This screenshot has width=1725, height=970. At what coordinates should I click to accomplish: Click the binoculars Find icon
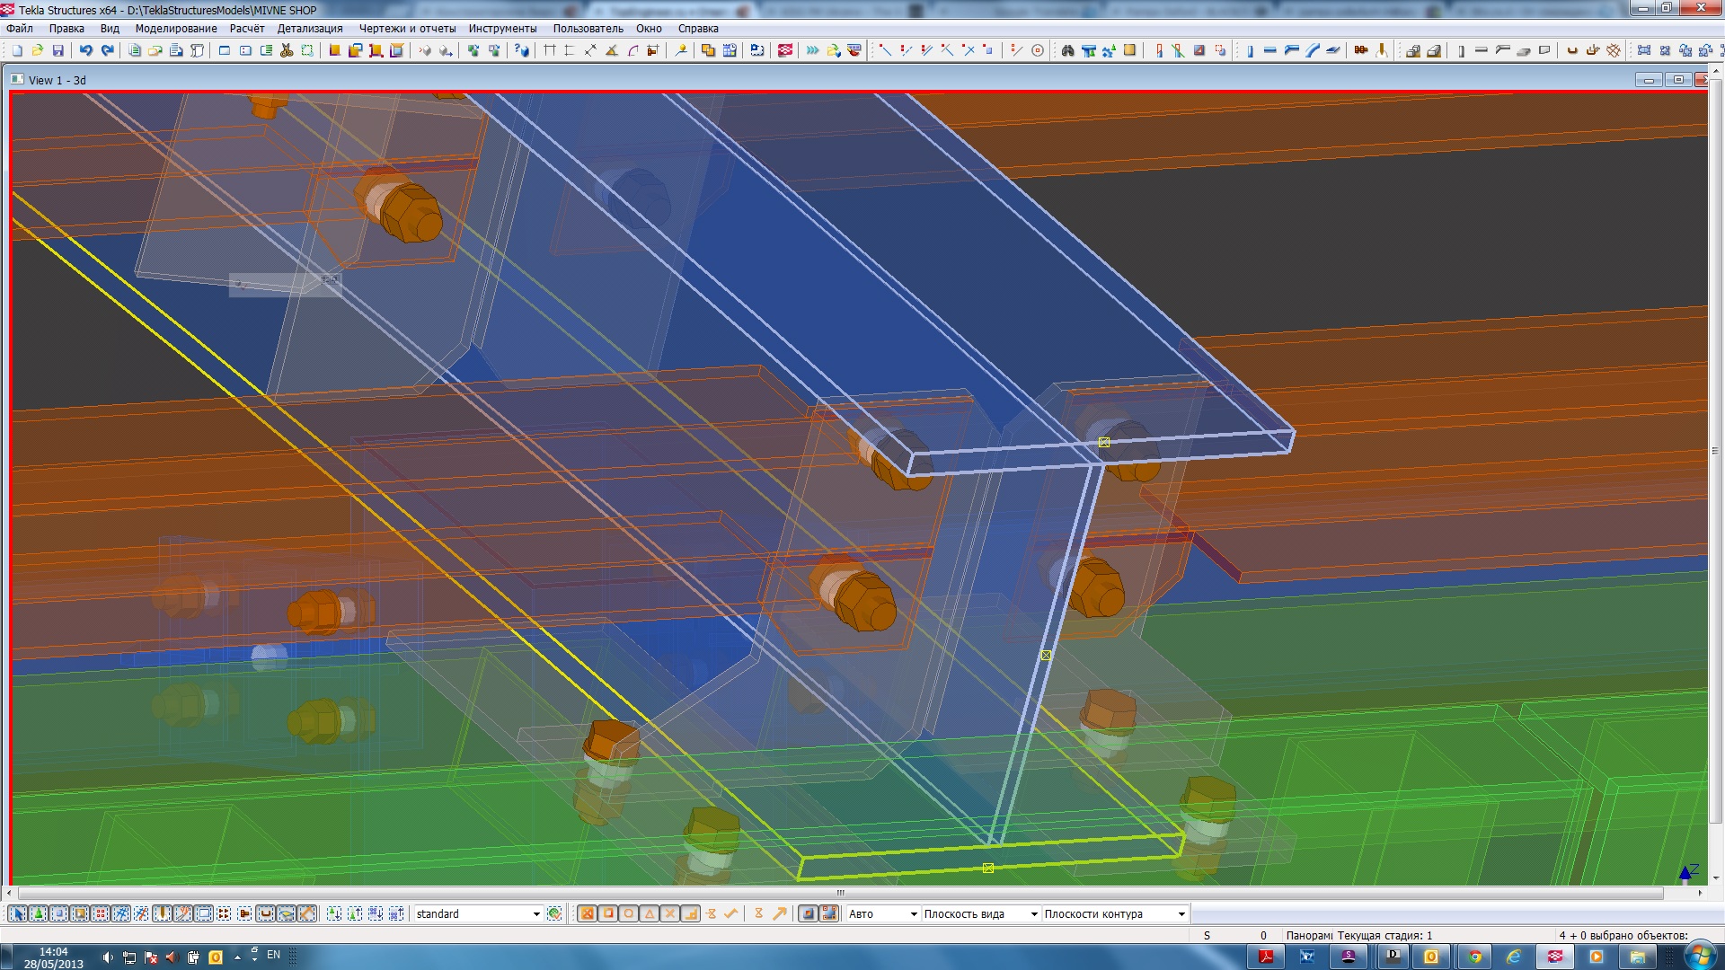(1067, 50)
